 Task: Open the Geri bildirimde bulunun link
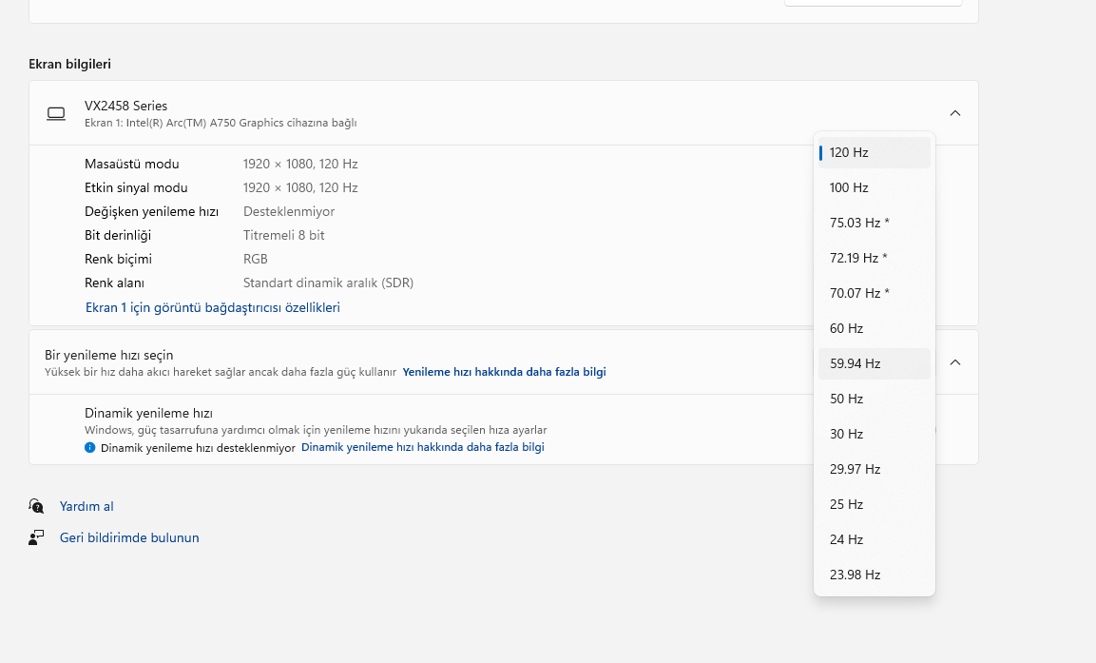[129, 537]
